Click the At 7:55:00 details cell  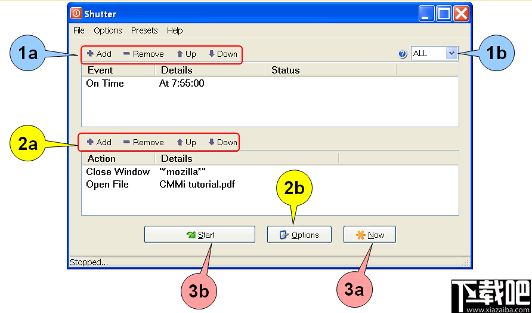coord(182,84)
